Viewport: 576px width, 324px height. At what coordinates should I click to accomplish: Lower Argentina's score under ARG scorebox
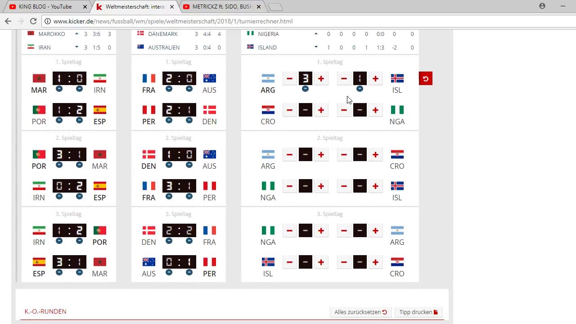pyautogui.click(x=305, y=89)
